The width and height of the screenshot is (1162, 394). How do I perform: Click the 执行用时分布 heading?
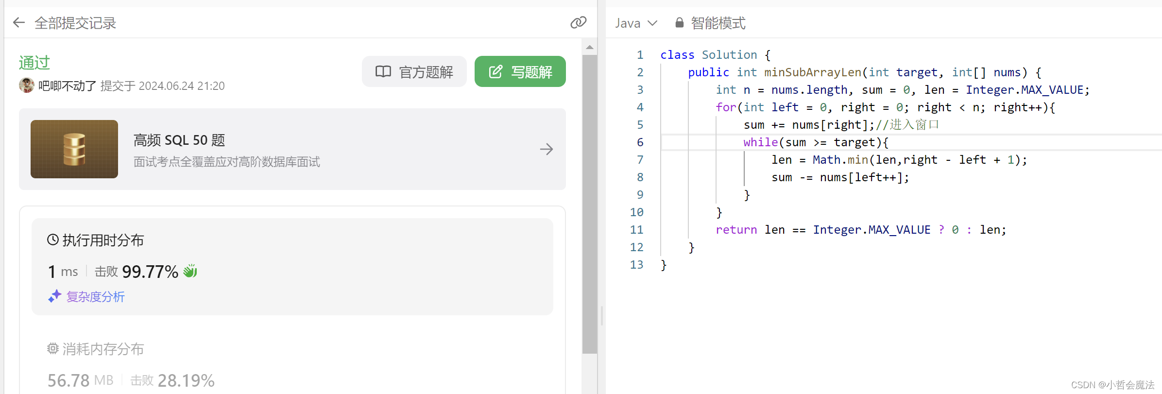pos(103,240)
